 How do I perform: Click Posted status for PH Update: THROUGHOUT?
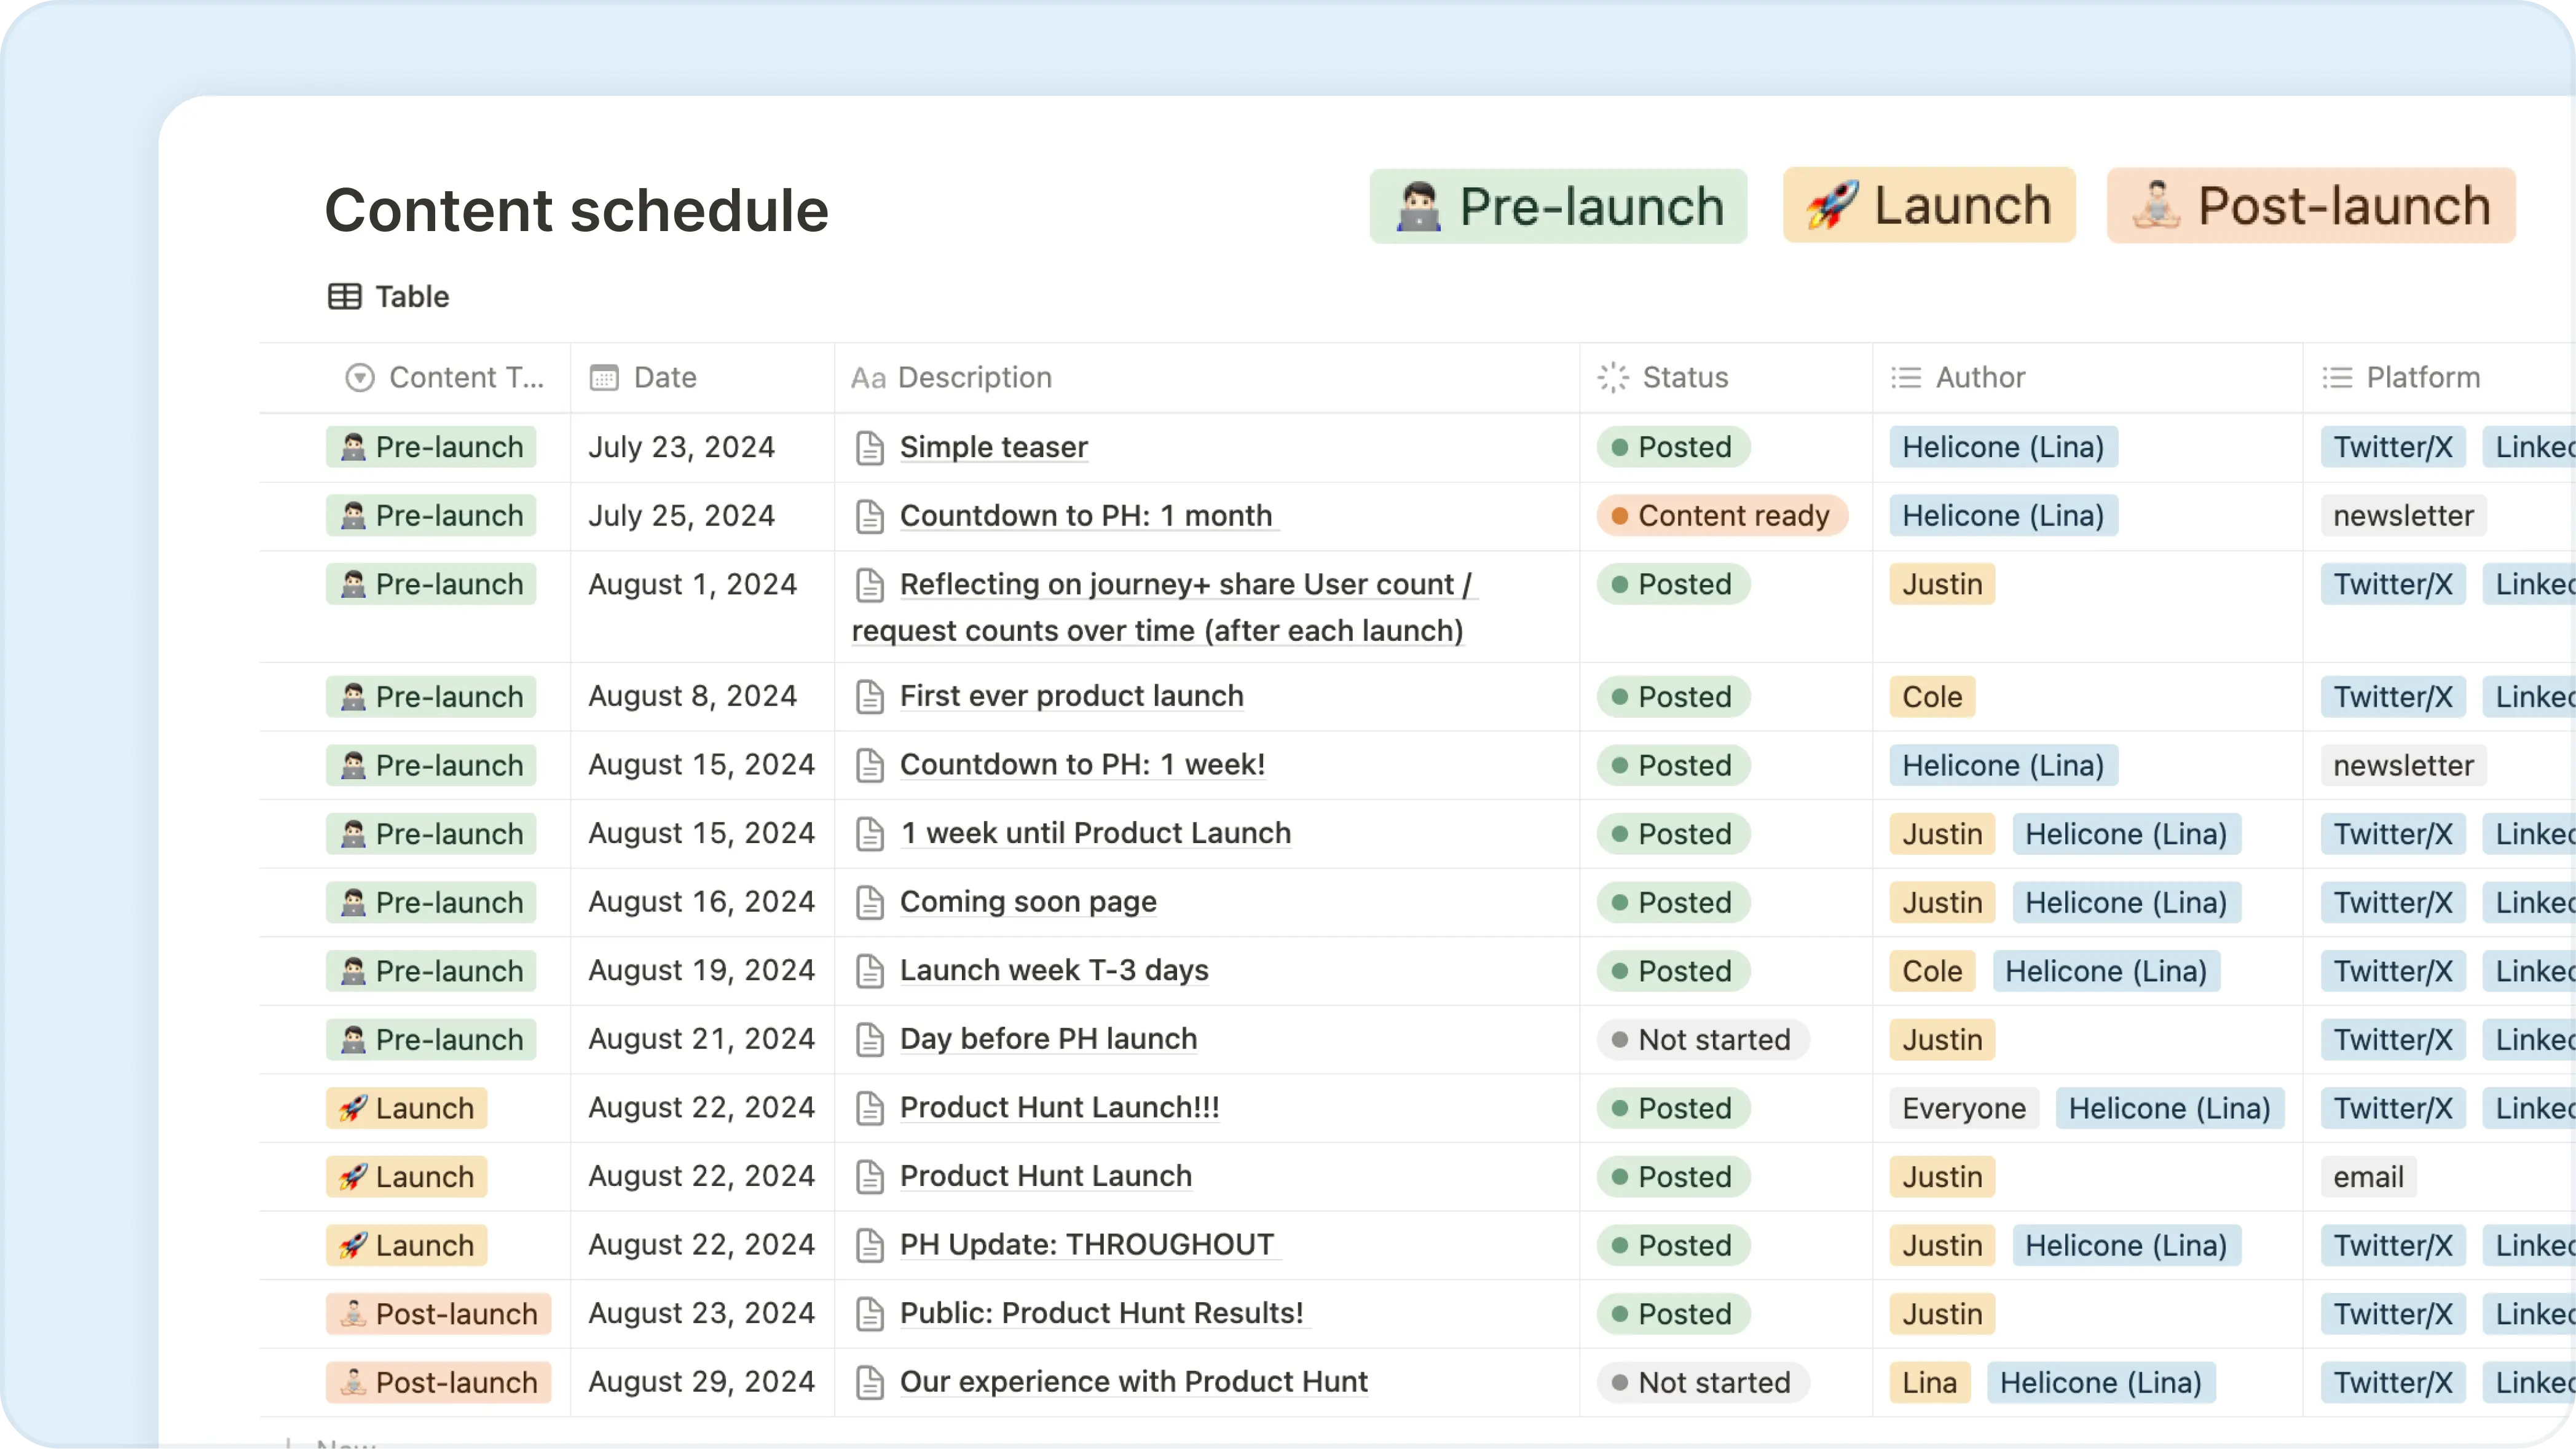click(1673, 1246)
